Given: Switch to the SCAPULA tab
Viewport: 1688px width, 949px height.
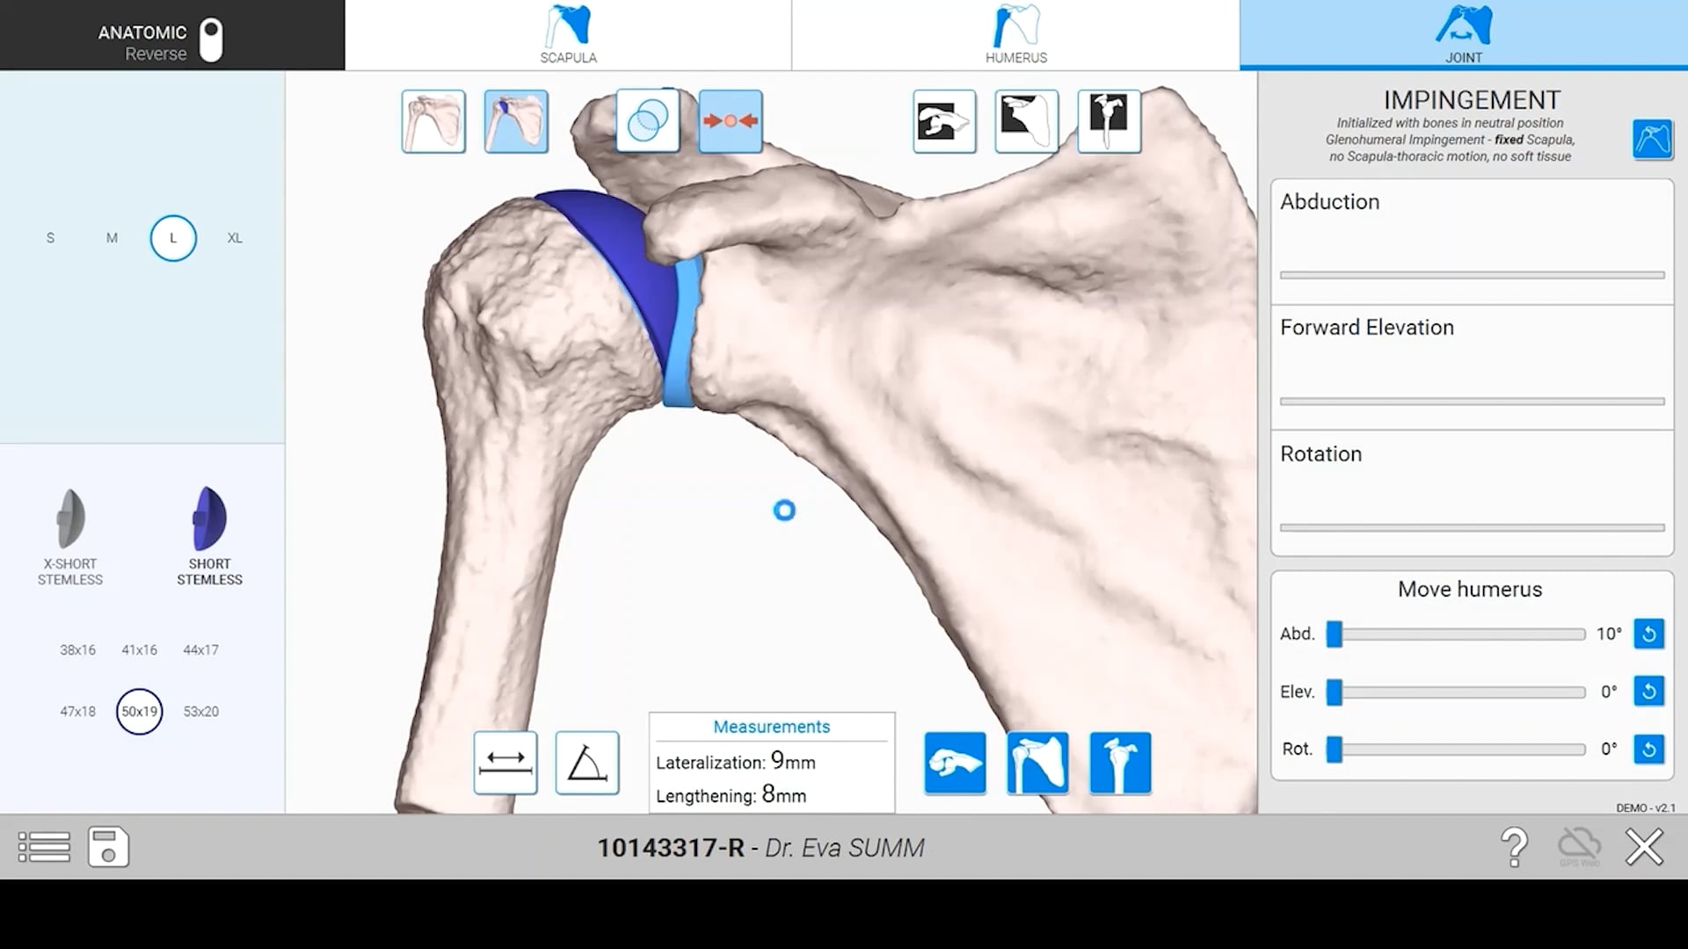Looking at the screenshot, I should (x=569, y=35).
